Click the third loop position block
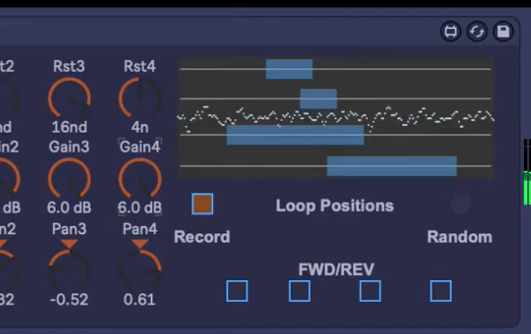 click(295, 135)
